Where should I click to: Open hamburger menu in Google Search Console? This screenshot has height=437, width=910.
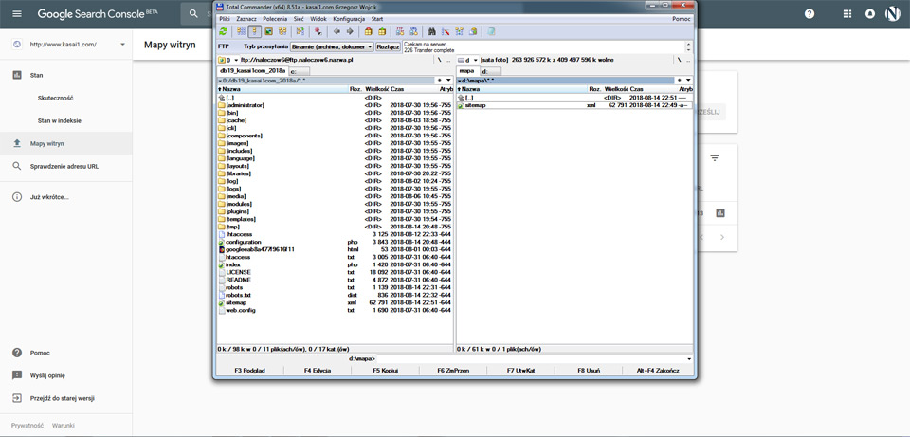17,14
